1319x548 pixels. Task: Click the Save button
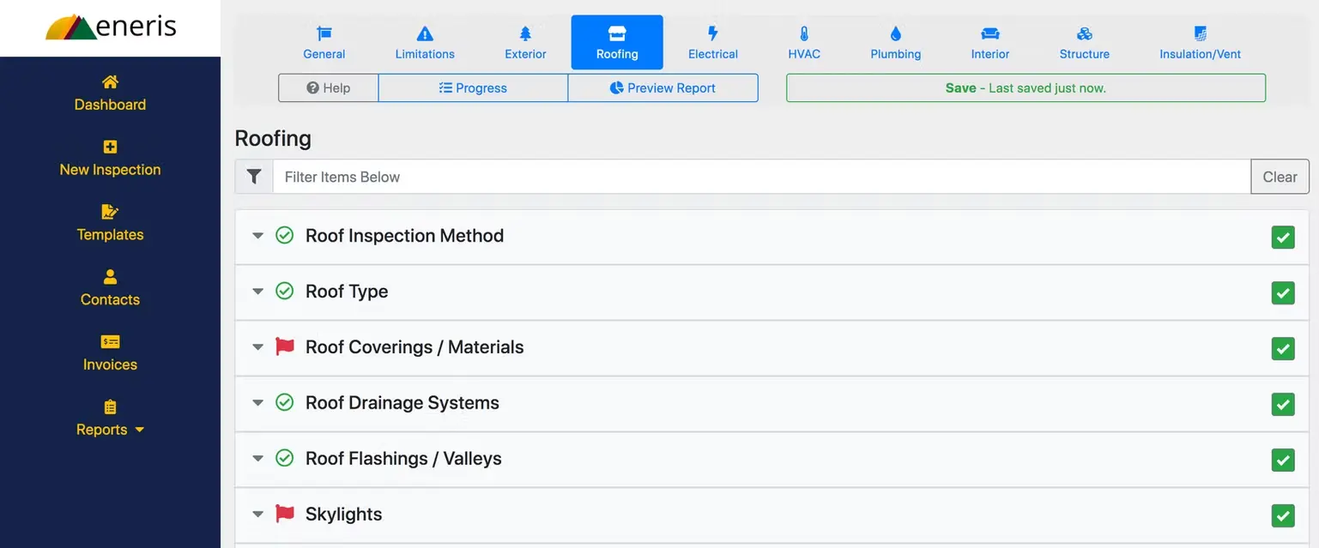(1026, 87)
